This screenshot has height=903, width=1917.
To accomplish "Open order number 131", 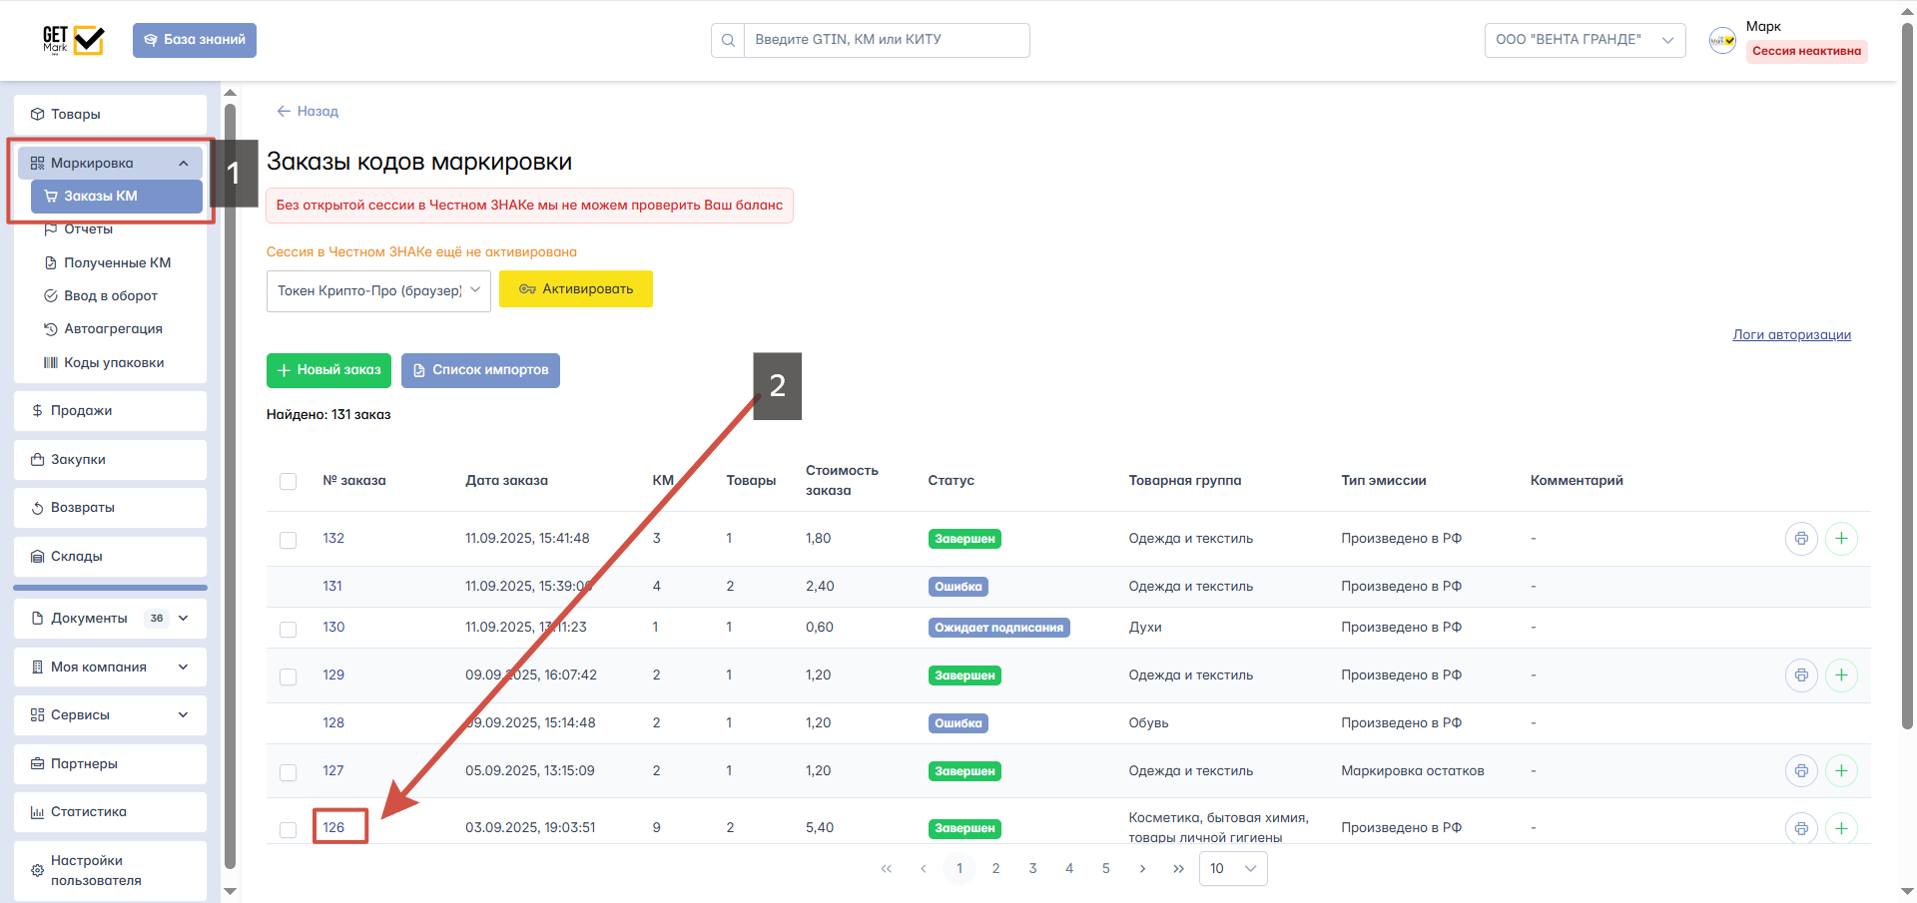I will (332, 586).
